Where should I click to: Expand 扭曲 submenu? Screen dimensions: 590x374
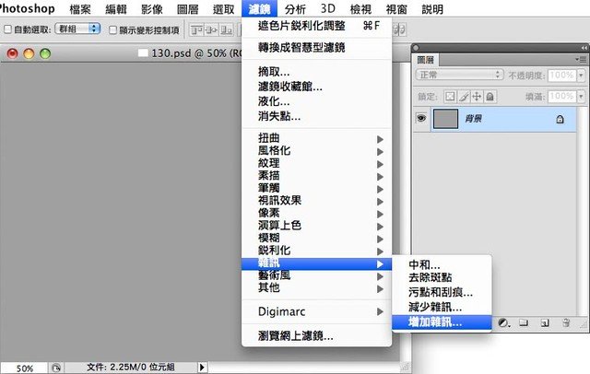316,139
